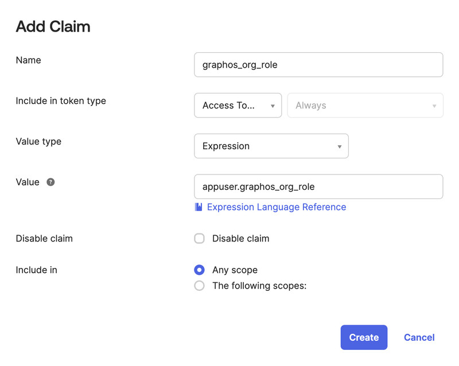This screenshot has height=366, width=459.
Task: Click the book icon beside Expression Language Reference
Action: click(x=199, y=207)
